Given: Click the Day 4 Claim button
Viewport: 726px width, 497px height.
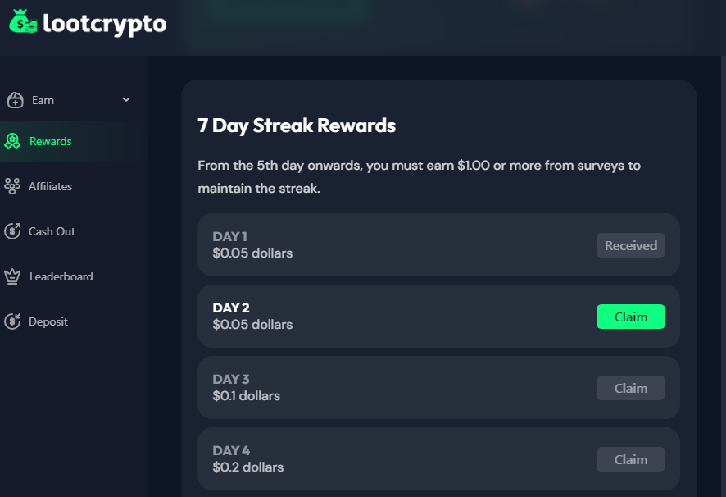Looking at the screenshot, I should [630, 459].
